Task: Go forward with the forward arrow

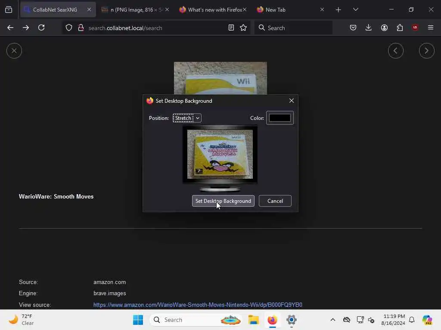Action: point(26,27)
